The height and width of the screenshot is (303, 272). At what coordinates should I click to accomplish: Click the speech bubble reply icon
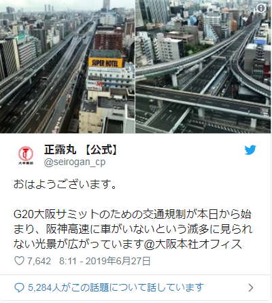19,287
